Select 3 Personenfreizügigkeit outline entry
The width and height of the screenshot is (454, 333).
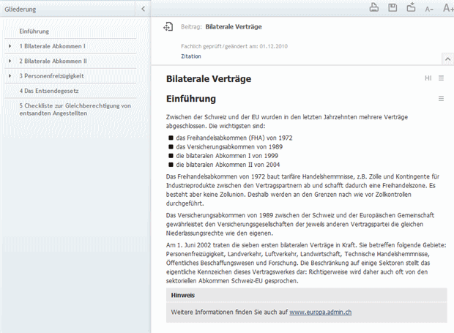click(51, 76)
